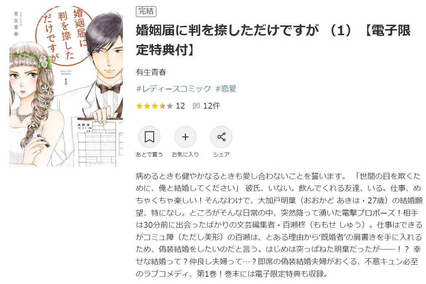
Task: Click the 完結 status badge
Action: tap(146, 11)
